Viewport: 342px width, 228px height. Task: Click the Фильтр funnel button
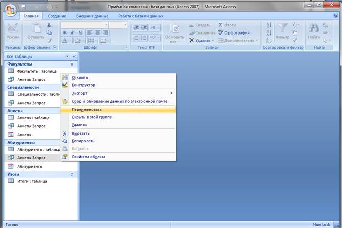tap(282, 31)
